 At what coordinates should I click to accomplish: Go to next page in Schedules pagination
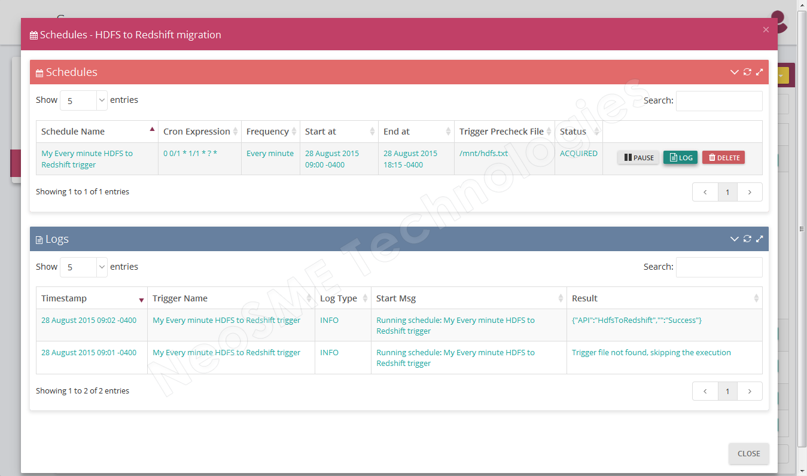point(750,192)
